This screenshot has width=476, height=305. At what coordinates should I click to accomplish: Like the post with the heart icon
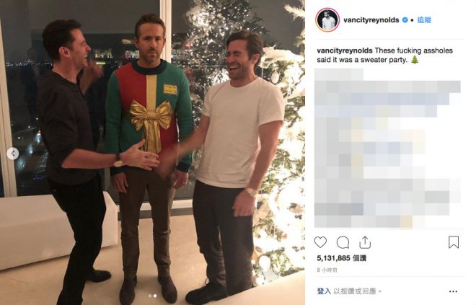(x=320, y=242)
